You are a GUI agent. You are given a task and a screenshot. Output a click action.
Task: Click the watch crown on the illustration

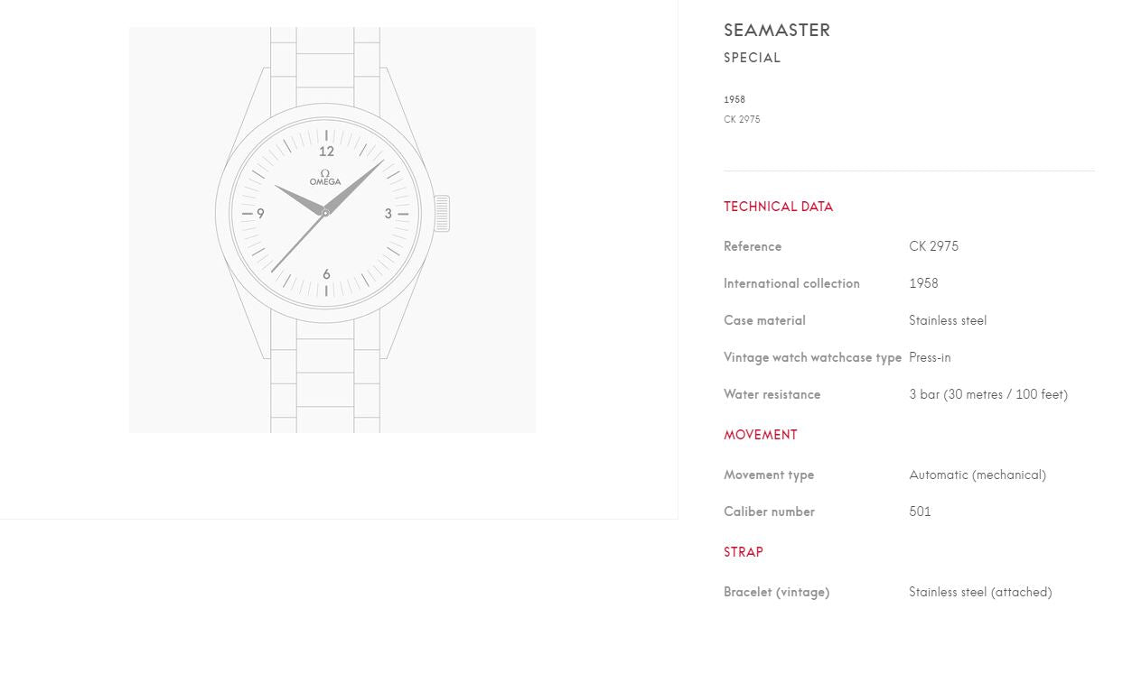coord(442,214)
